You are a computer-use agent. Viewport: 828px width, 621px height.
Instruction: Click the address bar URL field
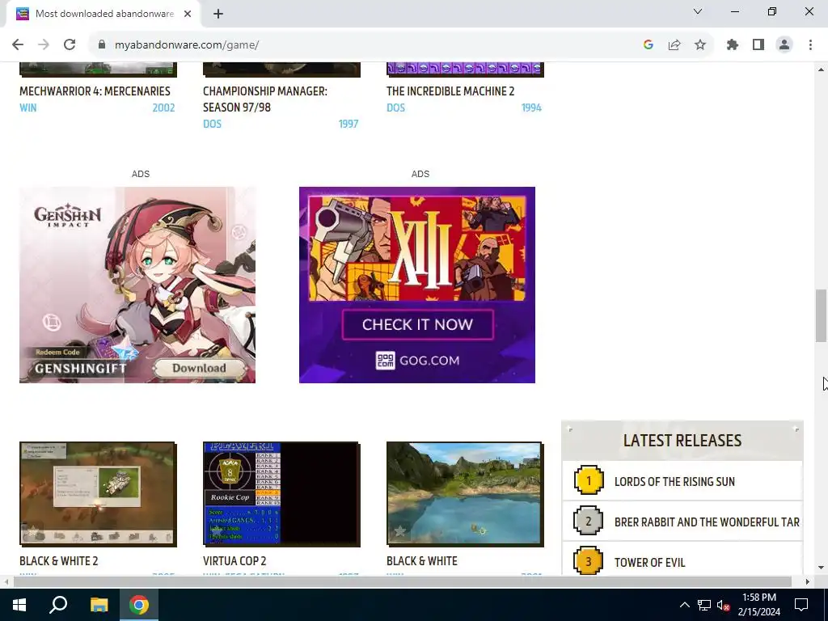point(370,45)
